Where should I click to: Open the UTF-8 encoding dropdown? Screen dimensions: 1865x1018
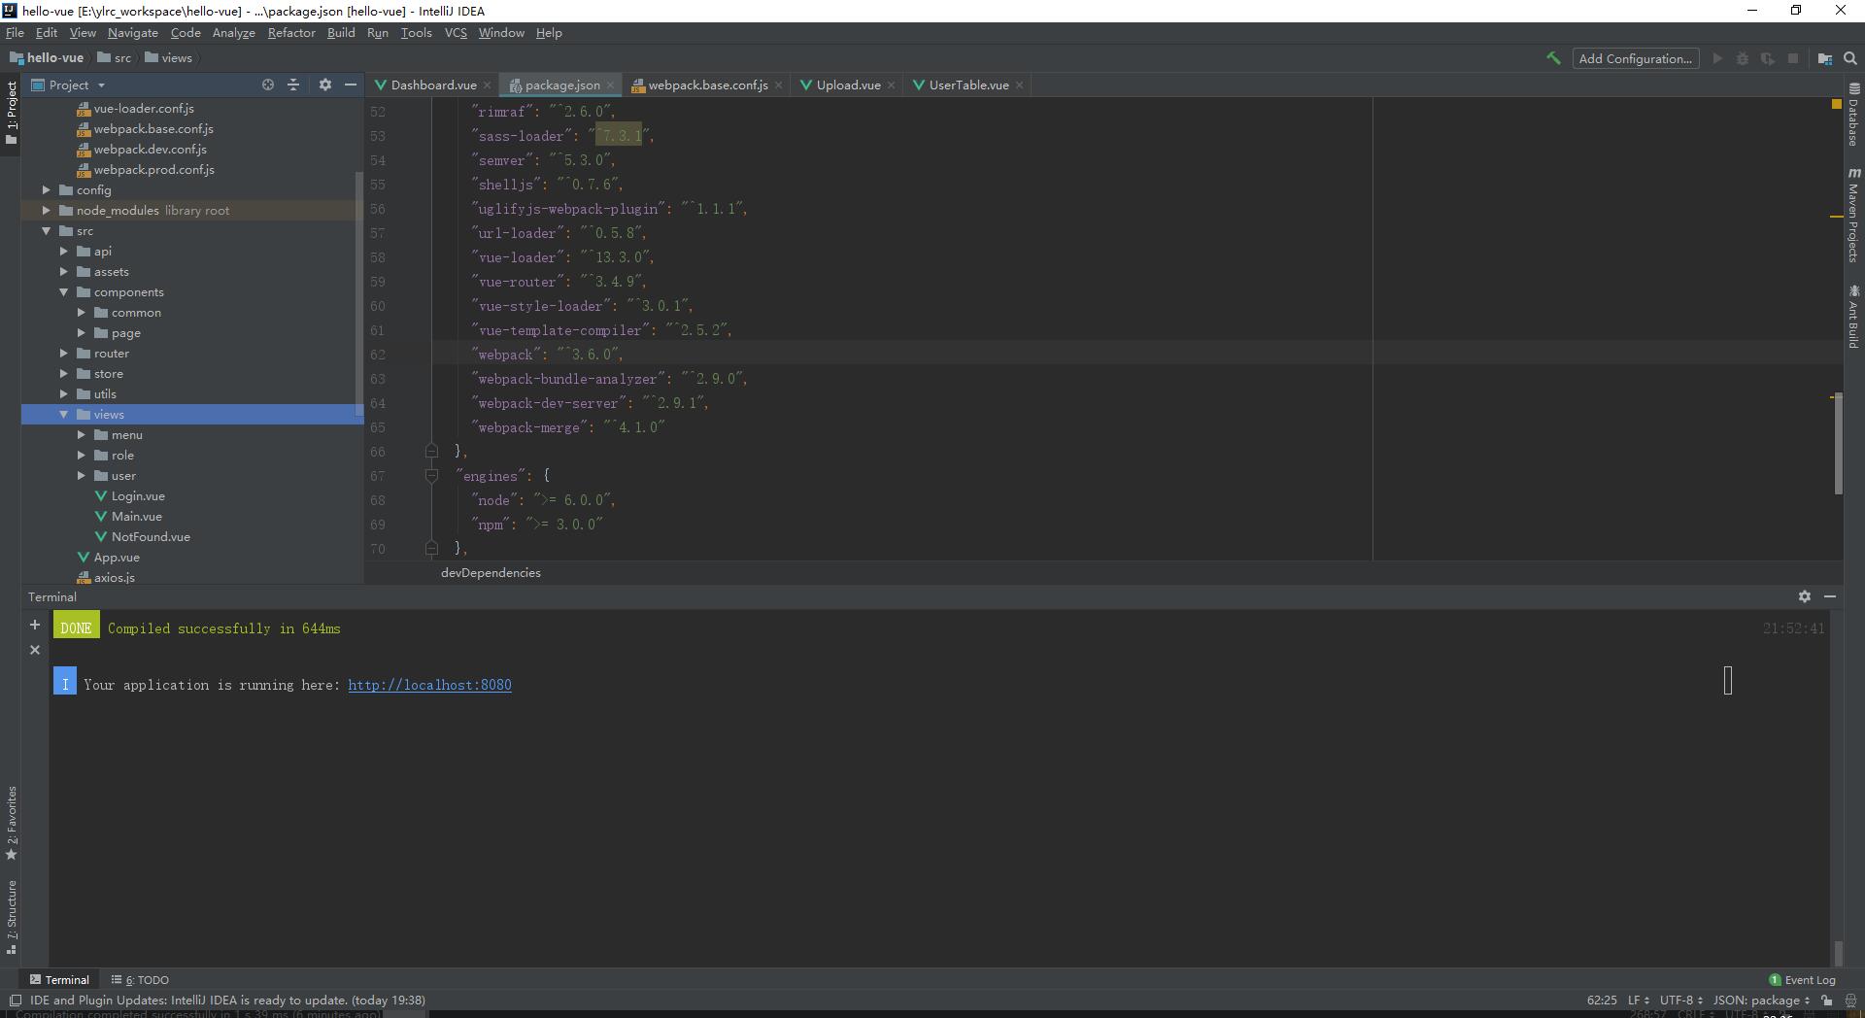pyautogui.click(x=1680, y=1000)
